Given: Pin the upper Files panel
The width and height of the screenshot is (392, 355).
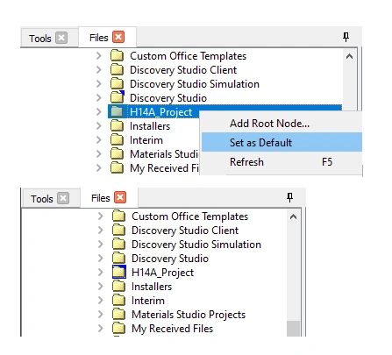Looking at the screenshot, I should point(346,37).
